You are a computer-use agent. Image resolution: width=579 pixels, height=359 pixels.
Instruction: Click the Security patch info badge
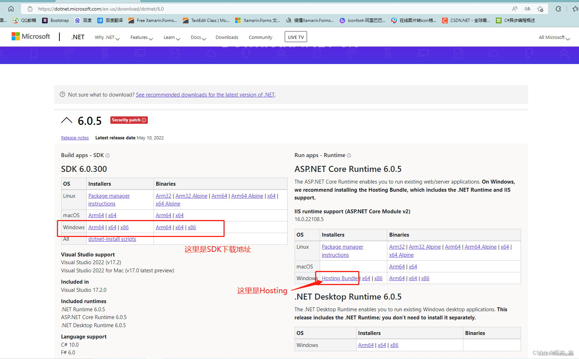[x=129, y=120]
